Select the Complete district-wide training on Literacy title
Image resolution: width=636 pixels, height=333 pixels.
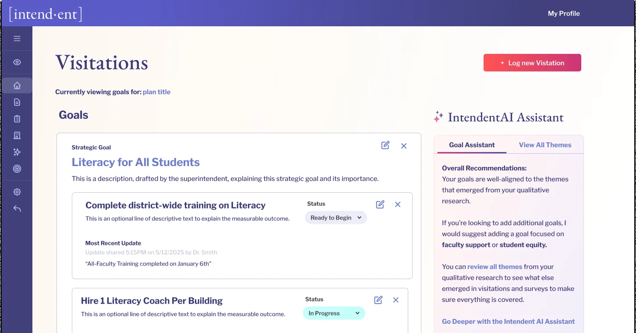coord(175,205)
